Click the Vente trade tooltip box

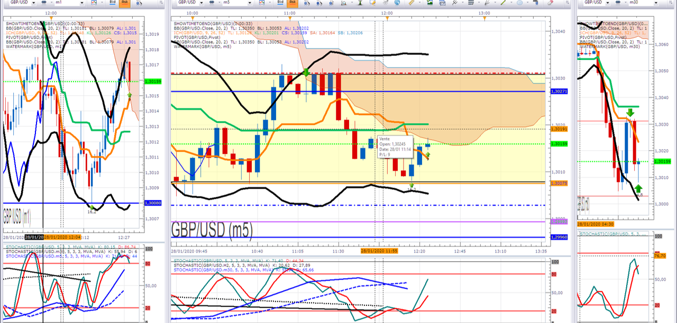tap(396, 146)
